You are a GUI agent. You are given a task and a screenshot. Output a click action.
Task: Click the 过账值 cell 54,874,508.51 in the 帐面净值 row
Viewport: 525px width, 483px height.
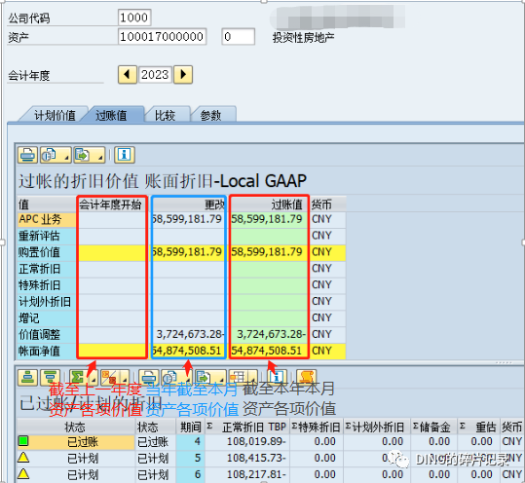(x=269, y=351)
